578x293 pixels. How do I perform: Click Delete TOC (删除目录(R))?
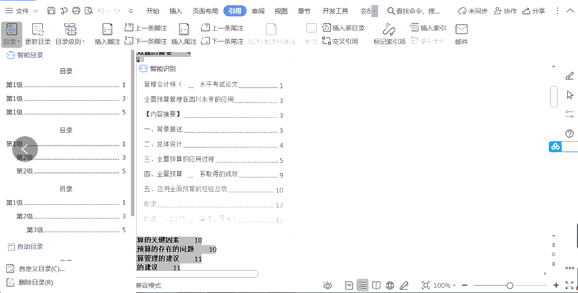coord(30,283)
